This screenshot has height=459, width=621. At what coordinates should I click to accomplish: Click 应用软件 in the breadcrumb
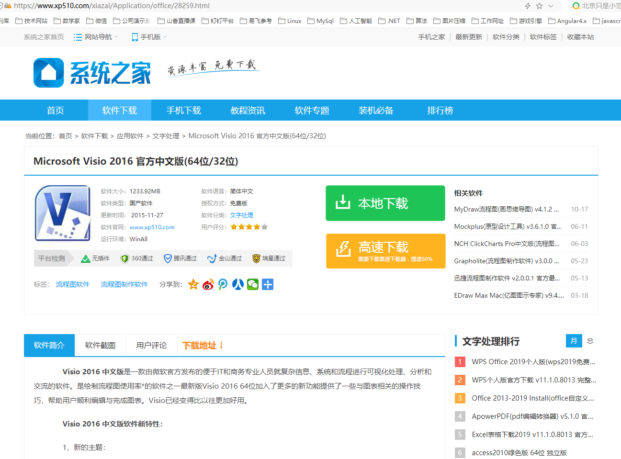(x=130, y=136)
